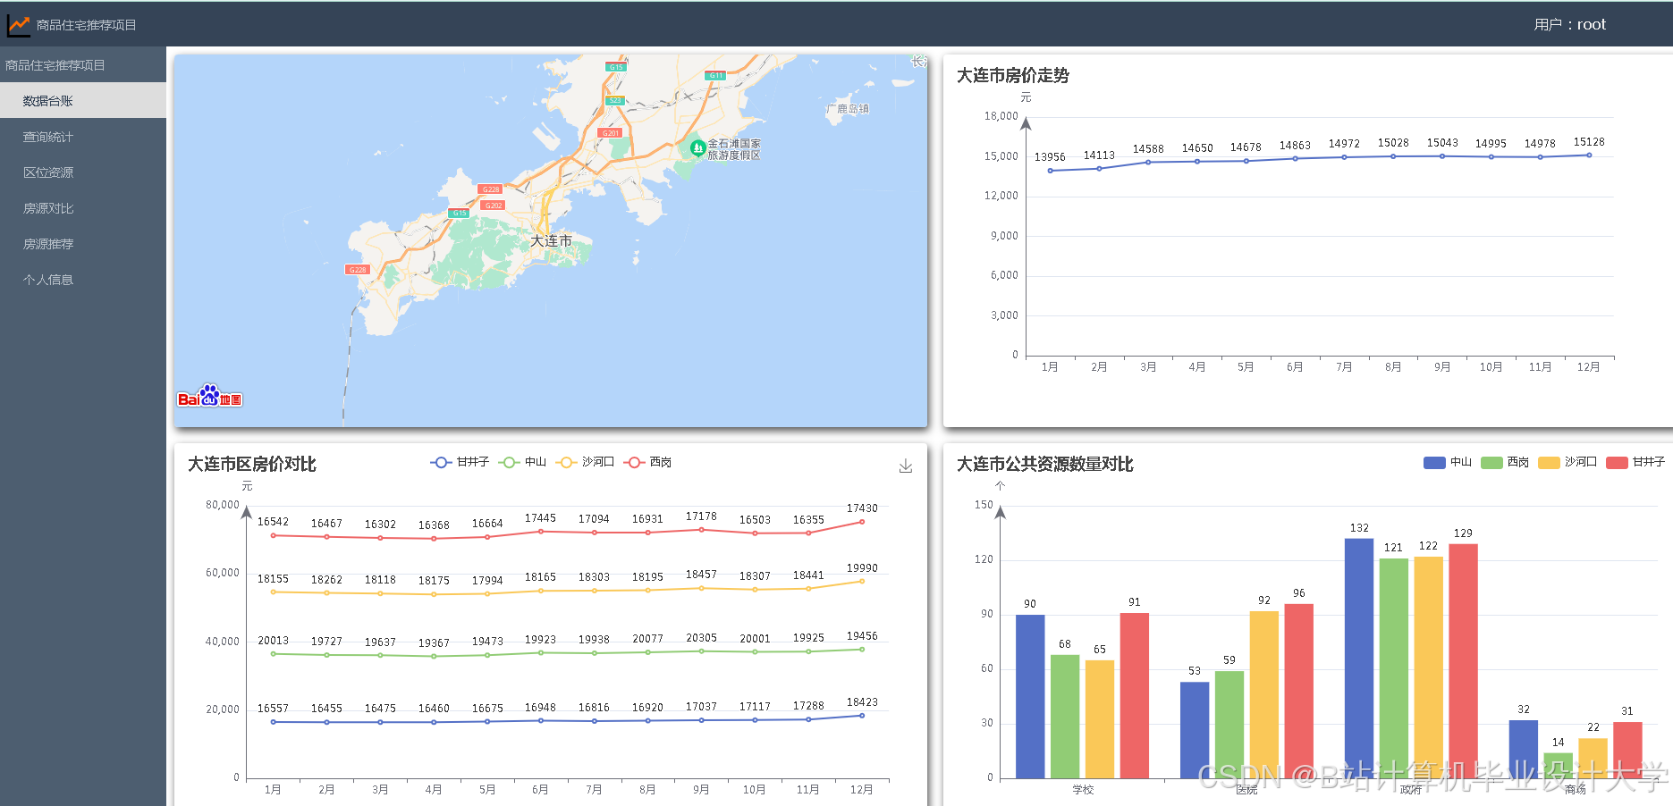Click the January 13956 data point
This screenshot has width=1673, height=806.
click(x=1050, y=171)
